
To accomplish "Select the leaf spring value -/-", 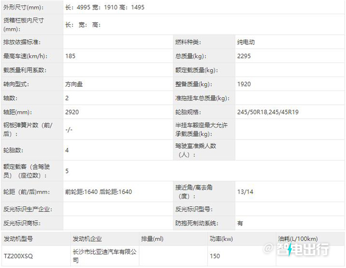I will tap(69, 129).
